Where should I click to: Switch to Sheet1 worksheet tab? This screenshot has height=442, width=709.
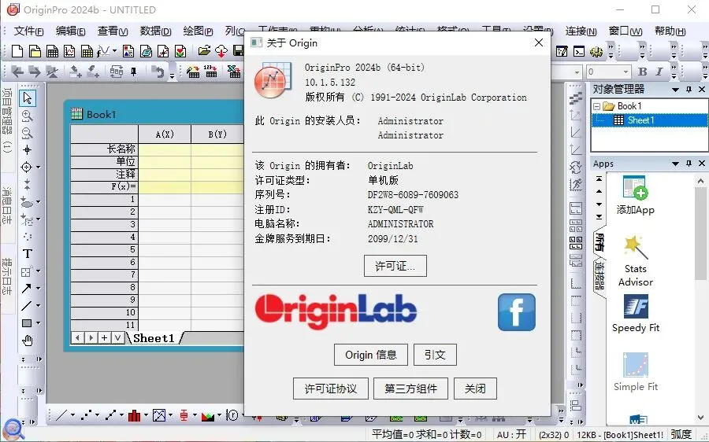(154, 338)
